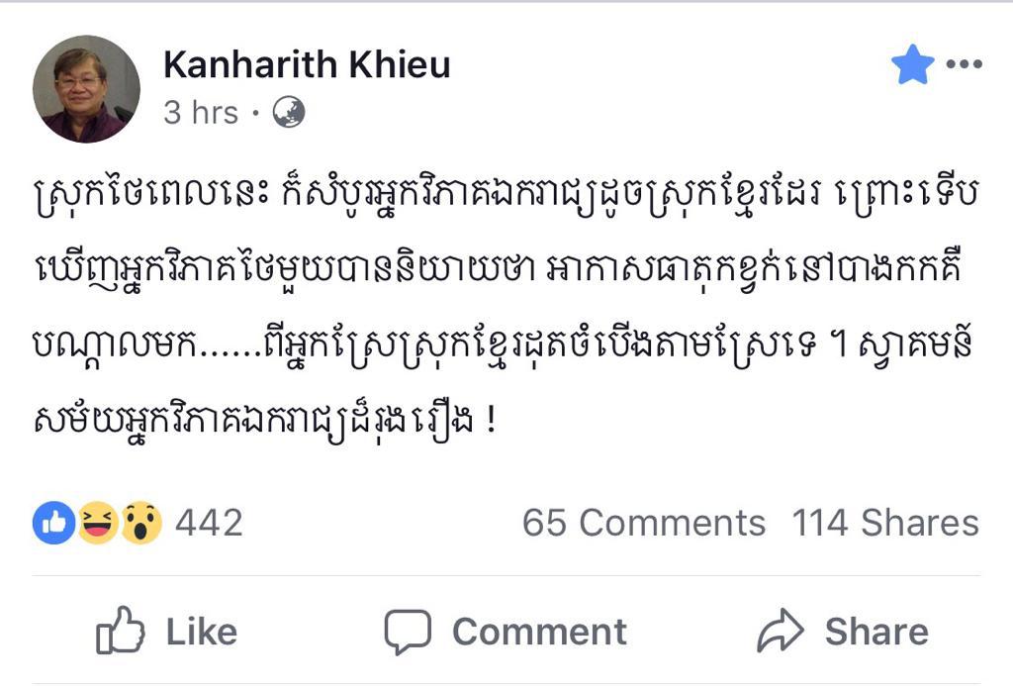Click the surprised Wow reaction emoji
The height and width of the screenshot is (687, 1013).
[x=141, y=523]
